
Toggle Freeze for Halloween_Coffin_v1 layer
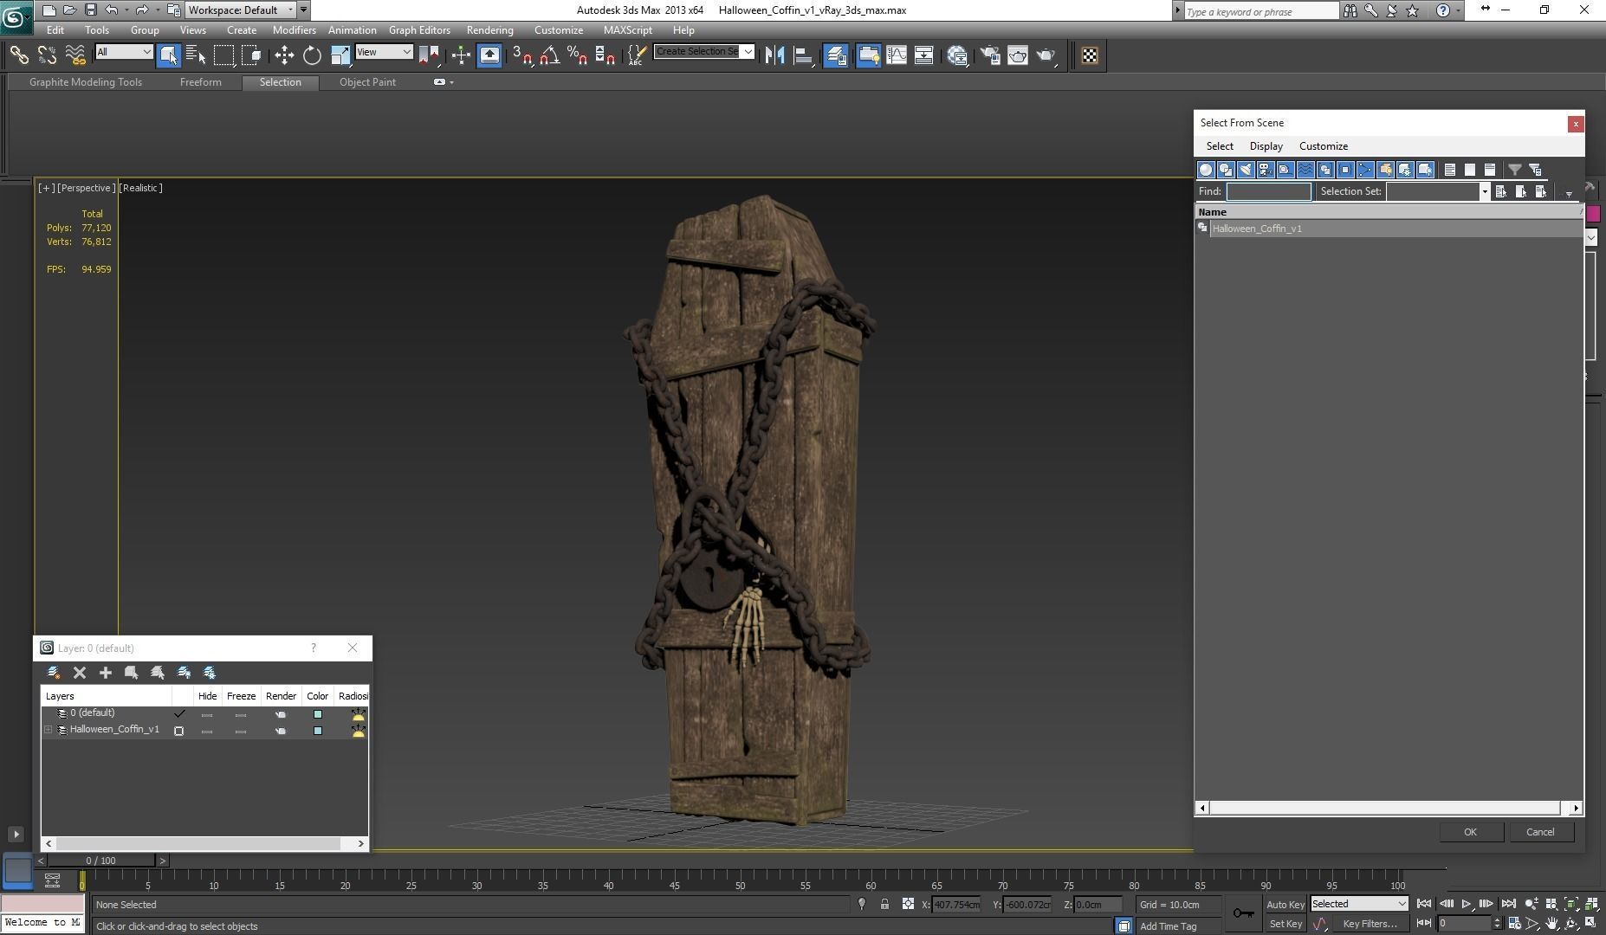click(x=241, y=731)
